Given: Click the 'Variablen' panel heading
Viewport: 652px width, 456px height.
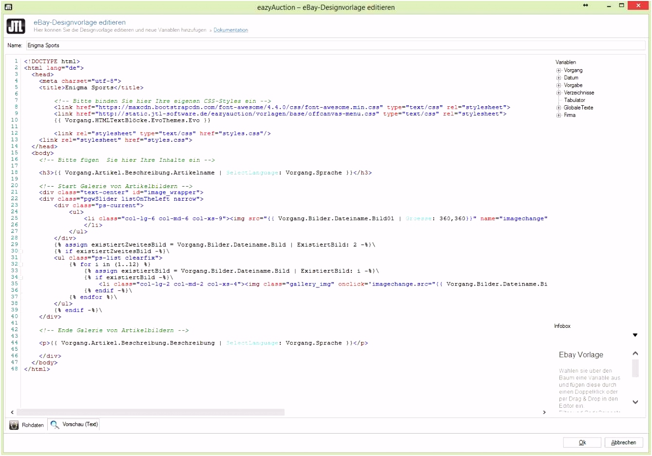Looking at the screenshot, I should coord(566,62).
